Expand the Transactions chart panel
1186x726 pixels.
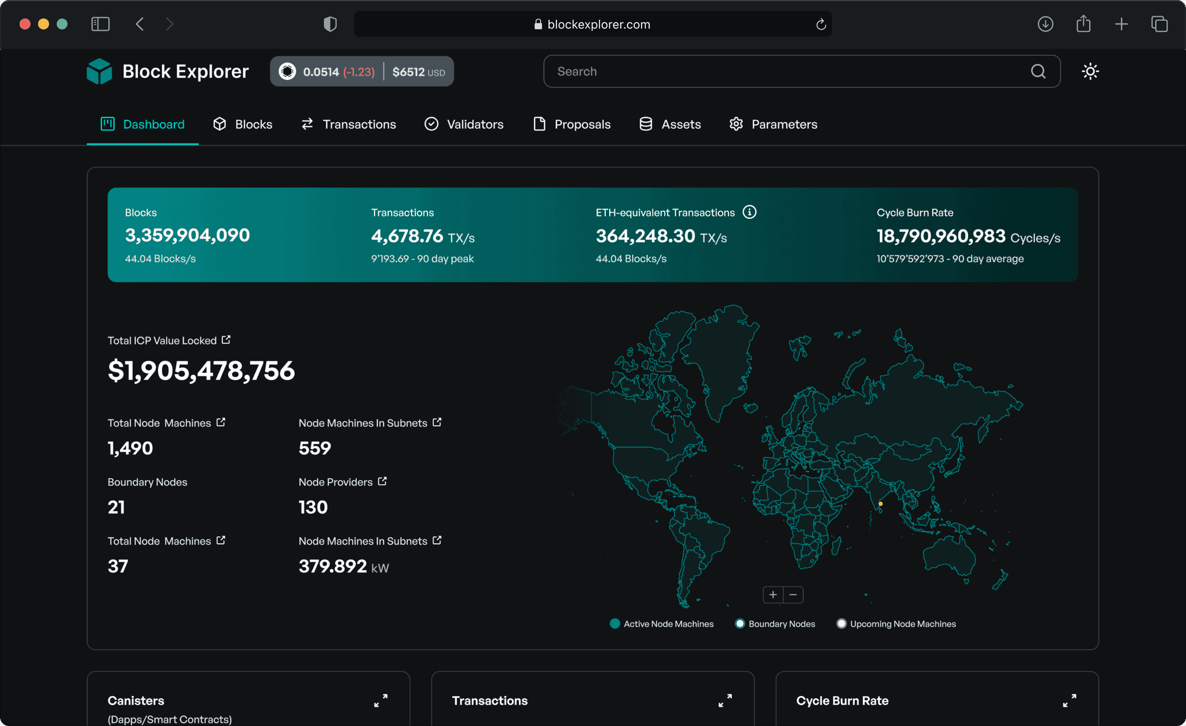[x=725, y=701]
